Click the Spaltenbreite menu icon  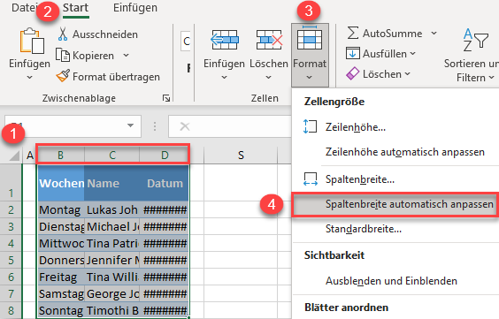311,178
